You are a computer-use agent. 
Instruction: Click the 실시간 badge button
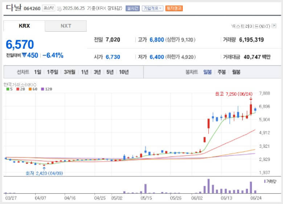tap(132, 8)
